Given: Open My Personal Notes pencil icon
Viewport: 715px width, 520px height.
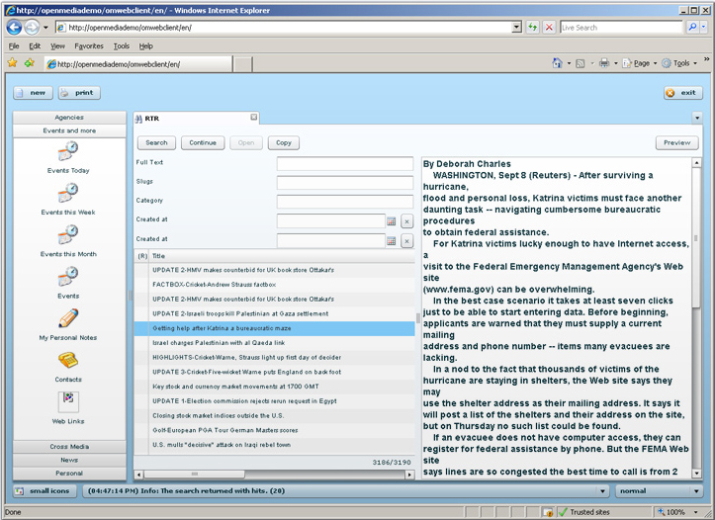Looking at the screenshot, I should pos(67,318).
